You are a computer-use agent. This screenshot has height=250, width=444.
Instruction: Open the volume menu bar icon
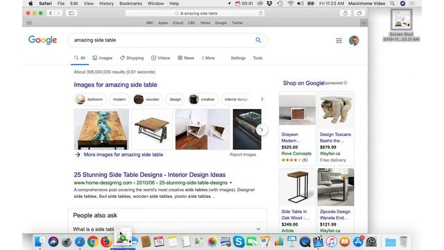click(300, 3)
